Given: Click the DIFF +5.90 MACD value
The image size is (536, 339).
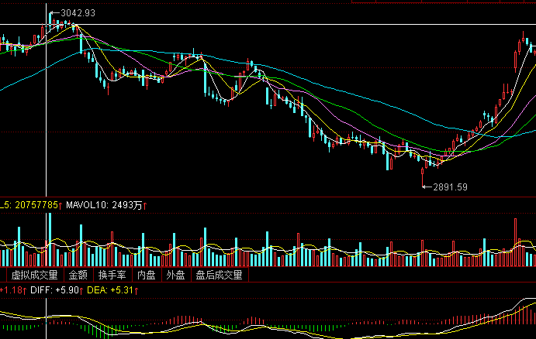Looking at the screenshot, I should click(52, 291).
